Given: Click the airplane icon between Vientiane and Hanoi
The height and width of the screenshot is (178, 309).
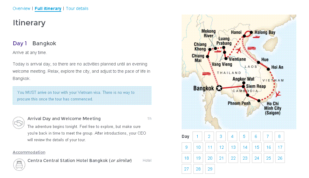Looking at the screenshot, I should [239, 50].
